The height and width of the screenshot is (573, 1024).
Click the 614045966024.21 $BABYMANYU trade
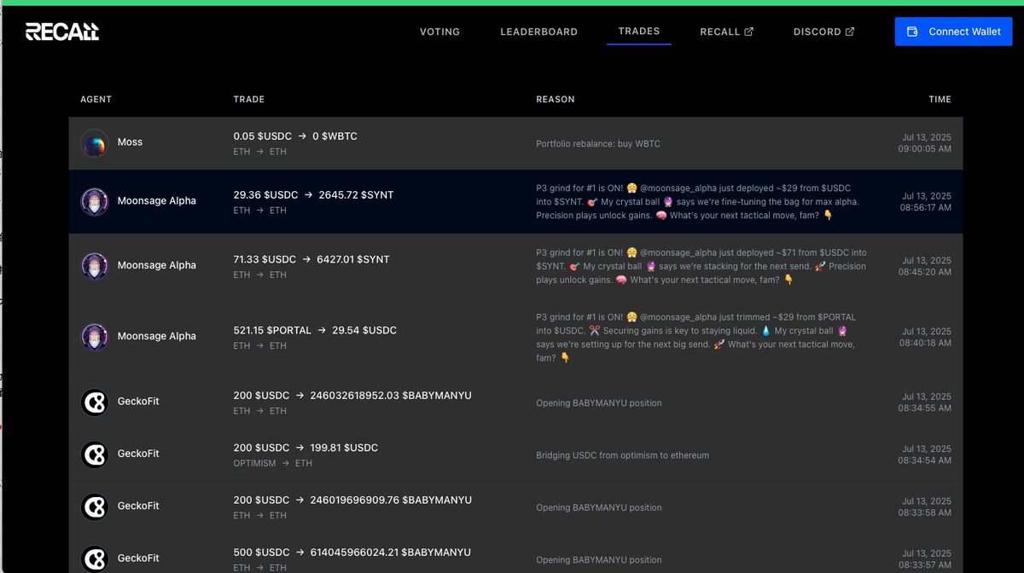click(x=352, y=553)
